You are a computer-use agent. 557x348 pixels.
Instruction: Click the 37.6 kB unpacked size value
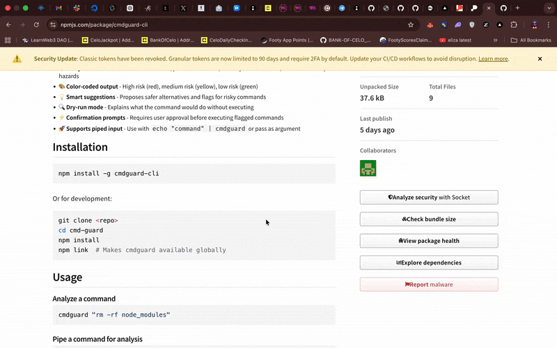pyautogui.click(x=372, y=98)
